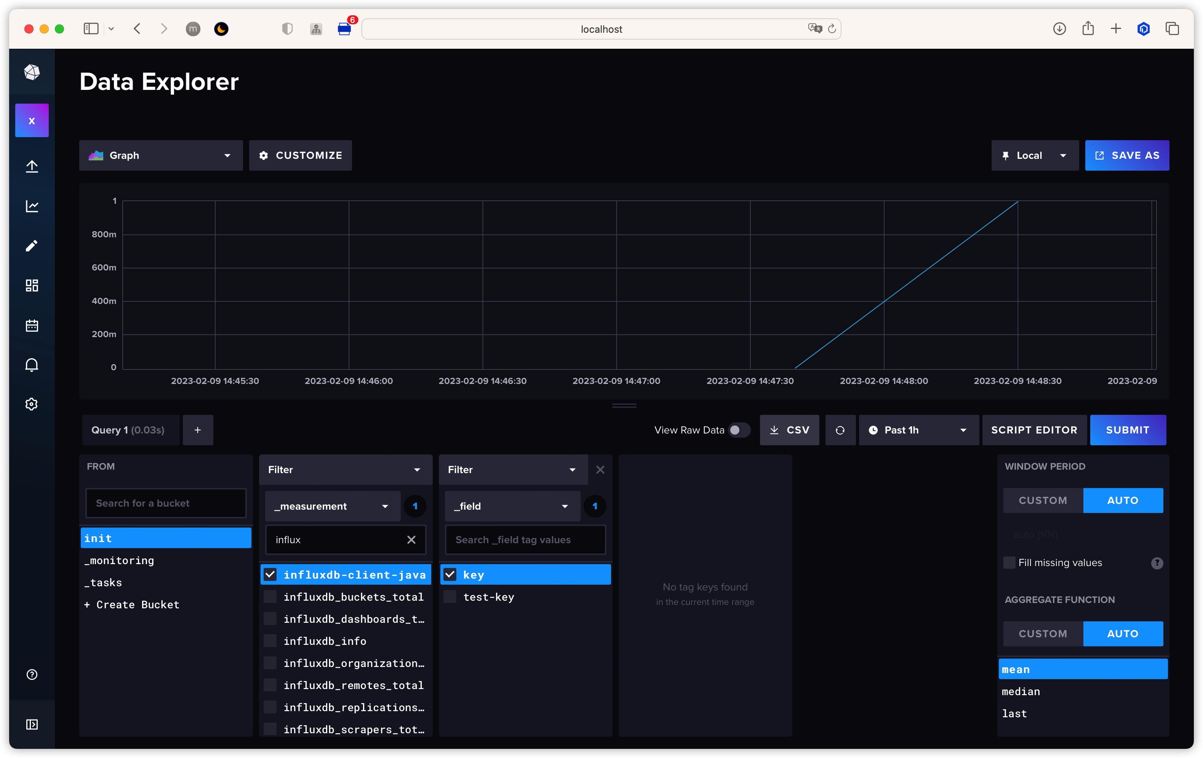Open the help question mark in sidebar
1203x758 pixels.
(32, 675)
